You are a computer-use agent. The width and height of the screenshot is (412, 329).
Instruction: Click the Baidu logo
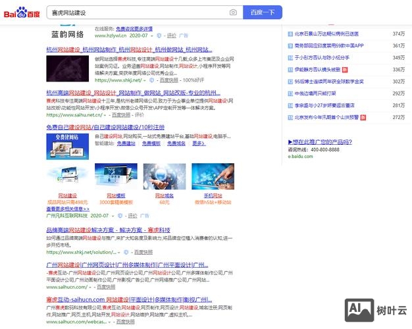click(22, 13)
